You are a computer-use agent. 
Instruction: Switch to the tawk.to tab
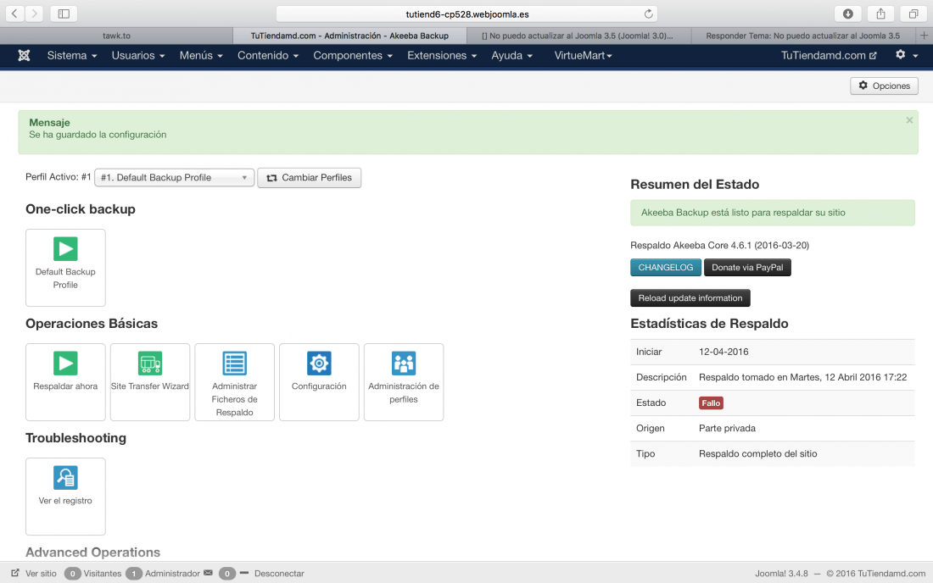(x=117, y=36)
